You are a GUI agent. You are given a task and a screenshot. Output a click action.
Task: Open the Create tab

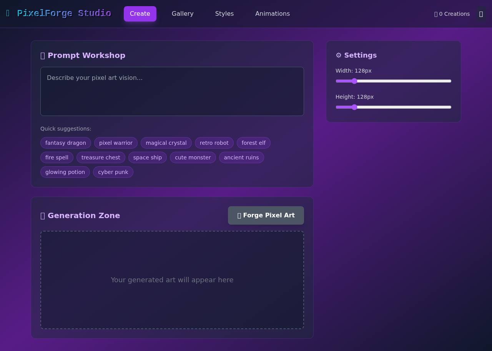pos(140,14)
